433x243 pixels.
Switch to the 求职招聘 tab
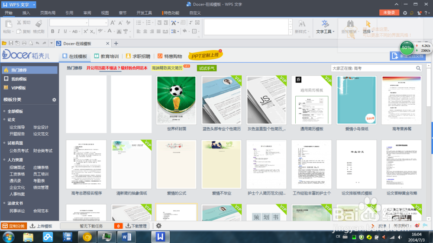pyautogui.click(x=138, y=56)
